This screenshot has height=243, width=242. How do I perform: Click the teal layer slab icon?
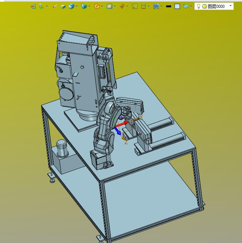pos(186,7)
